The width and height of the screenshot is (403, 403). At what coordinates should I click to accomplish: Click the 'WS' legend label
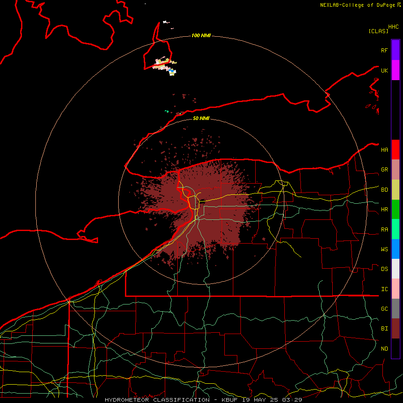[x=384, y=249]
